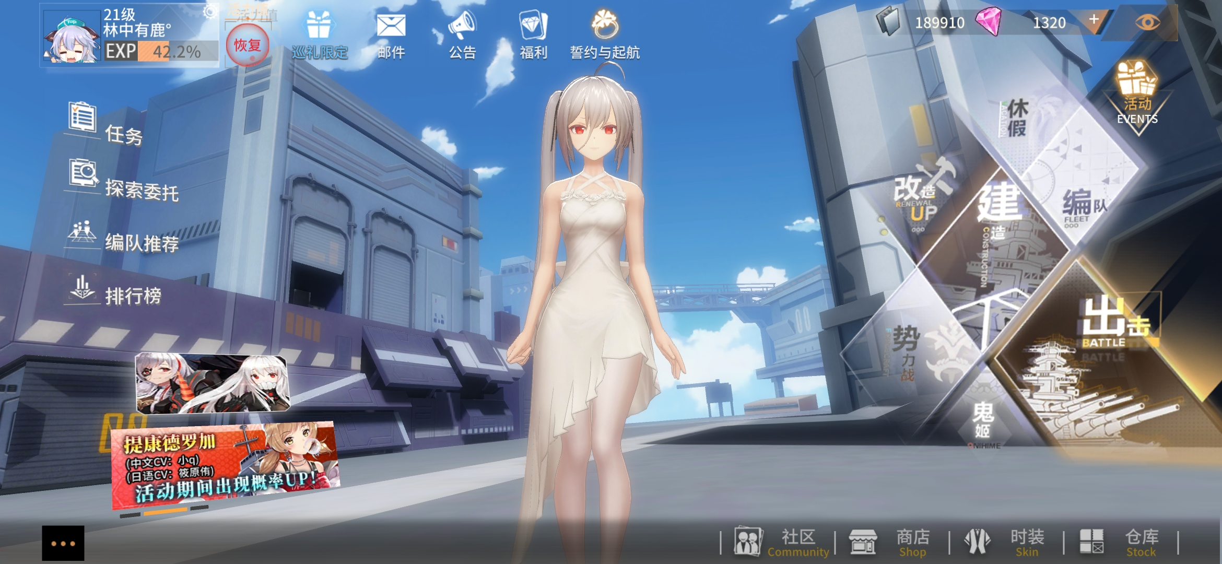Click the 1320 gem amount
Image resolution: width=1222 pixels, height=564 pixels.
(1049, 22)
